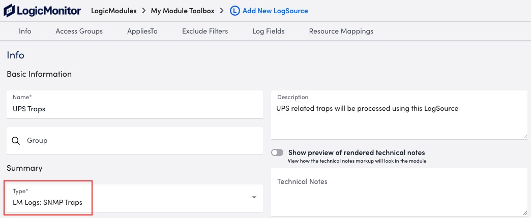Select the Info tab
Viewport: 531px width, 218px height.
(25, 31)
